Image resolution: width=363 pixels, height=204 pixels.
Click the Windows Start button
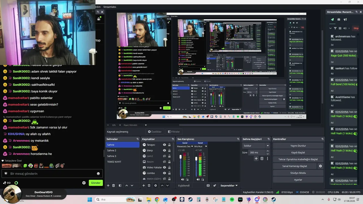90,199
